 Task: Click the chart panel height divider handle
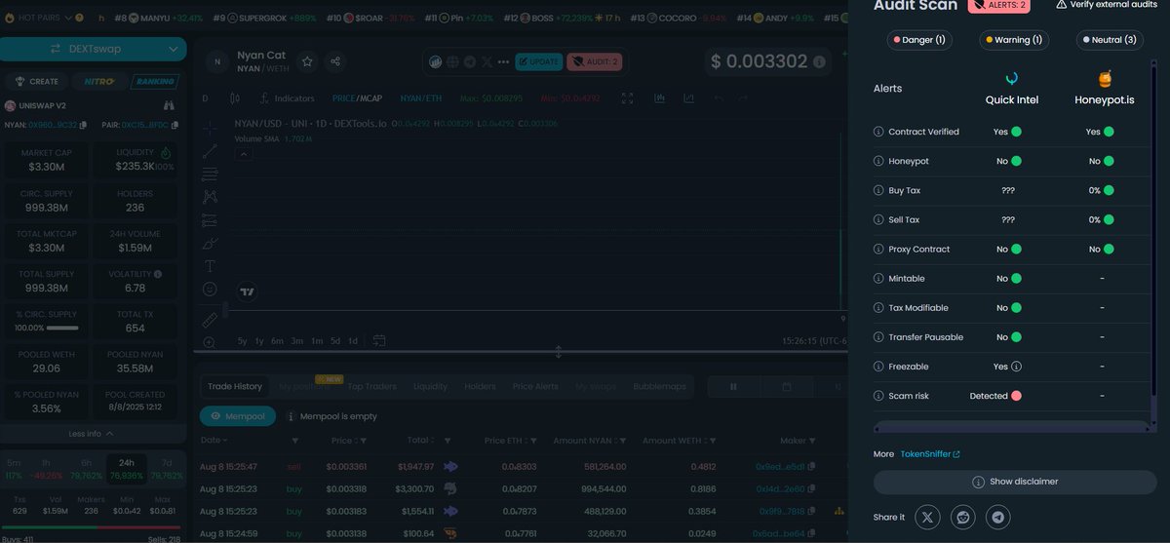(559, 352)
